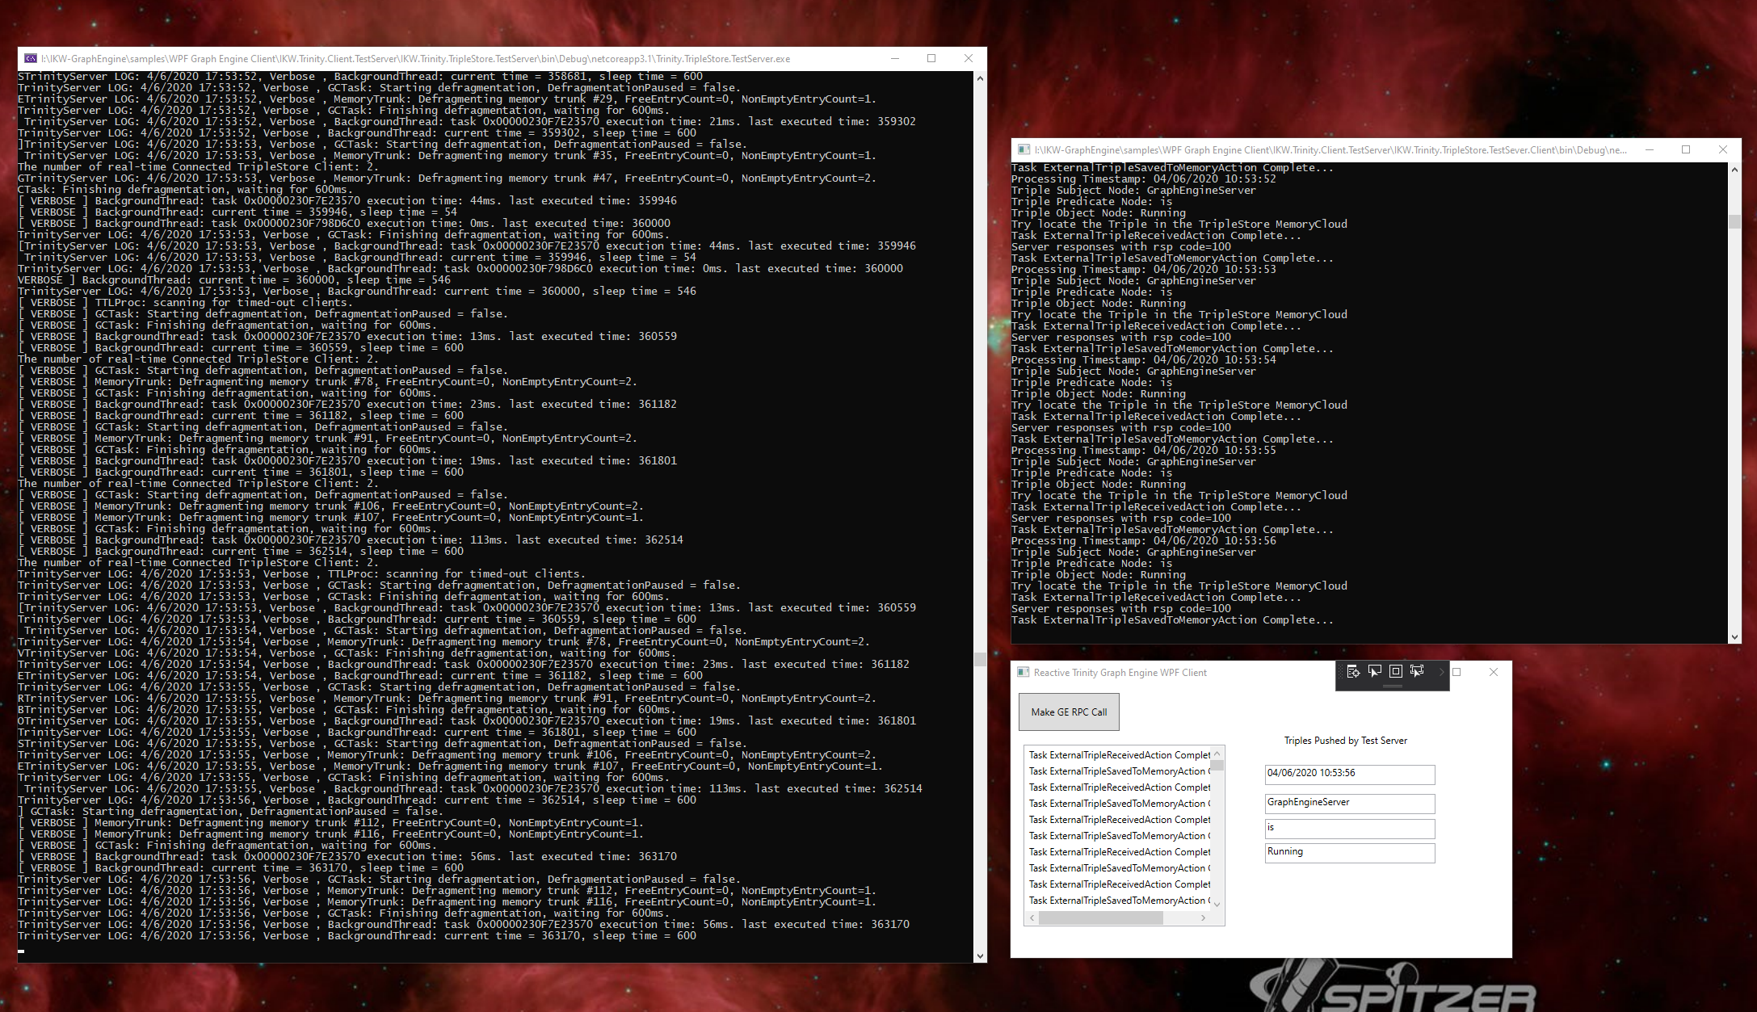Click the scroll-down arrow of the TestServer console

point(979,955)
